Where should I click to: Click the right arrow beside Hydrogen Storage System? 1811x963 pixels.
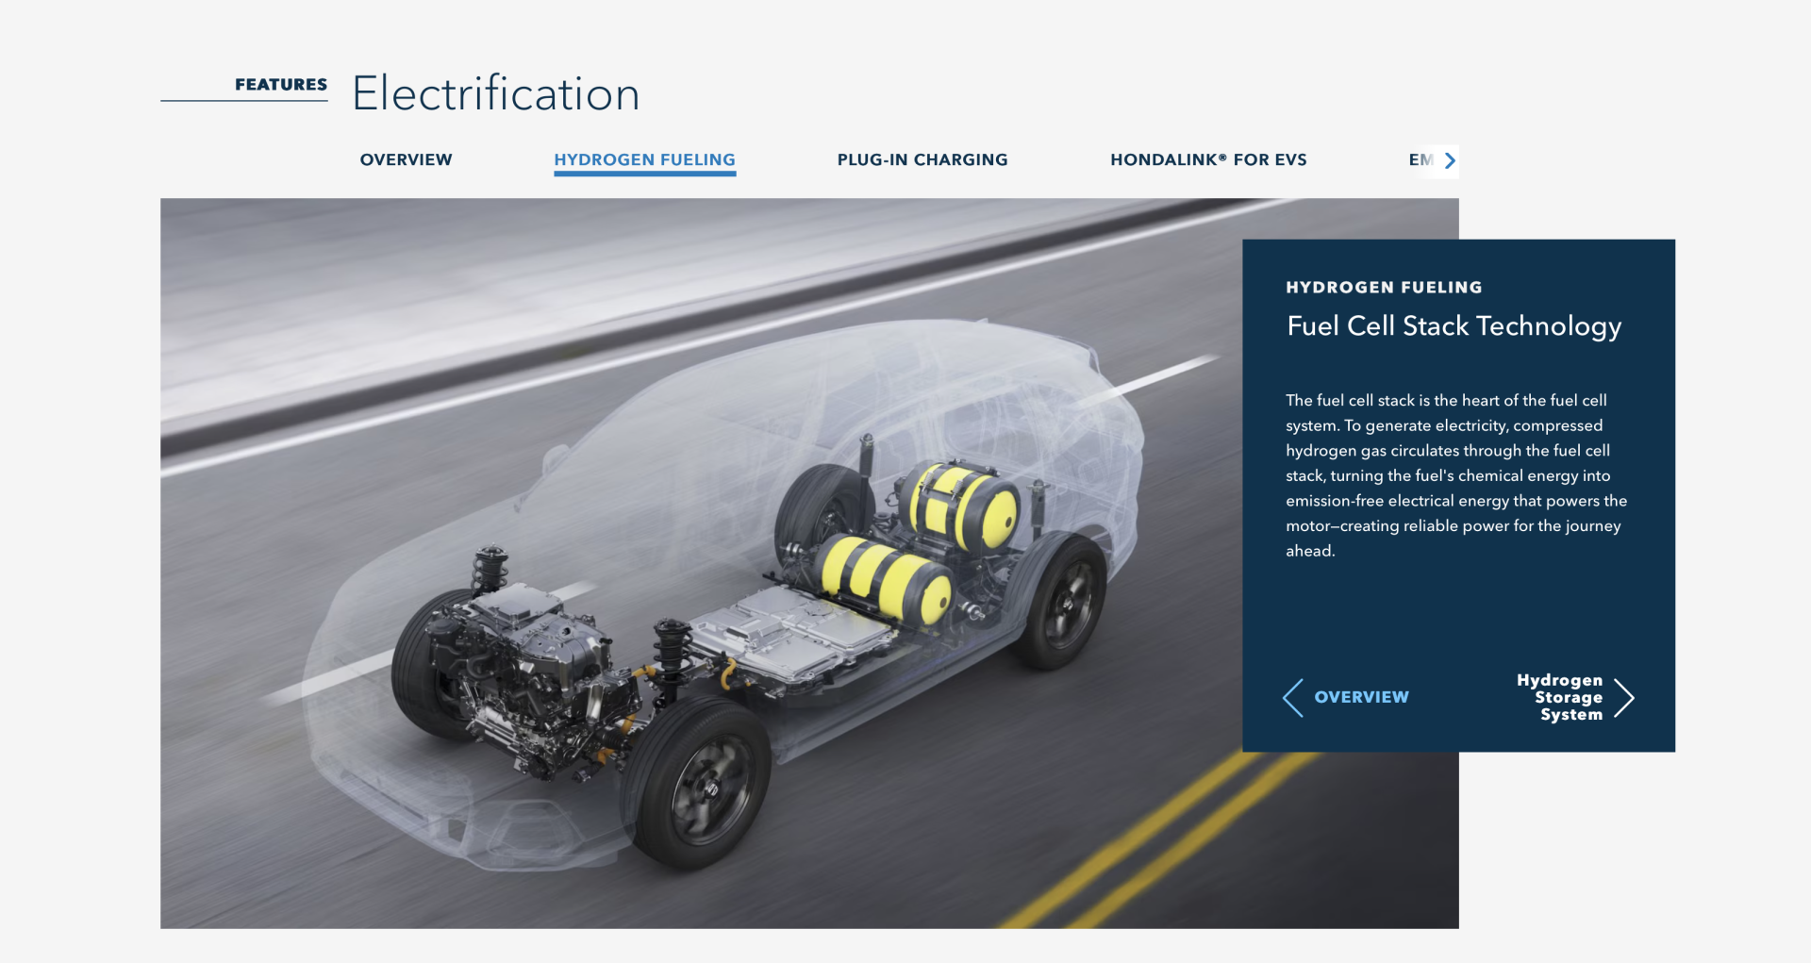(1623, 698)
